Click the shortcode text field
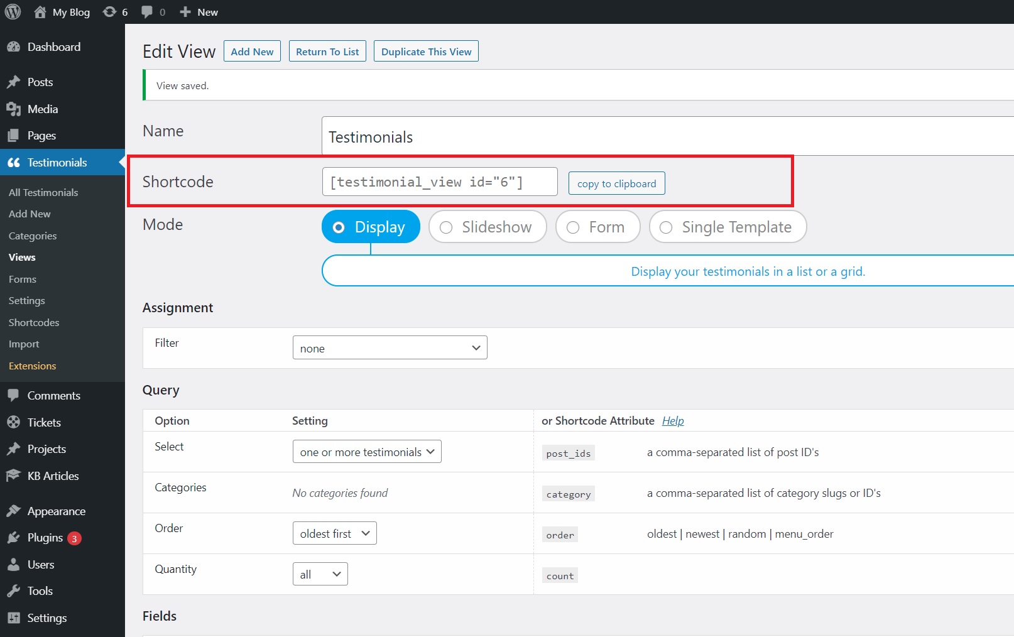The image size is (1014, 637). [x=440, y=182]
